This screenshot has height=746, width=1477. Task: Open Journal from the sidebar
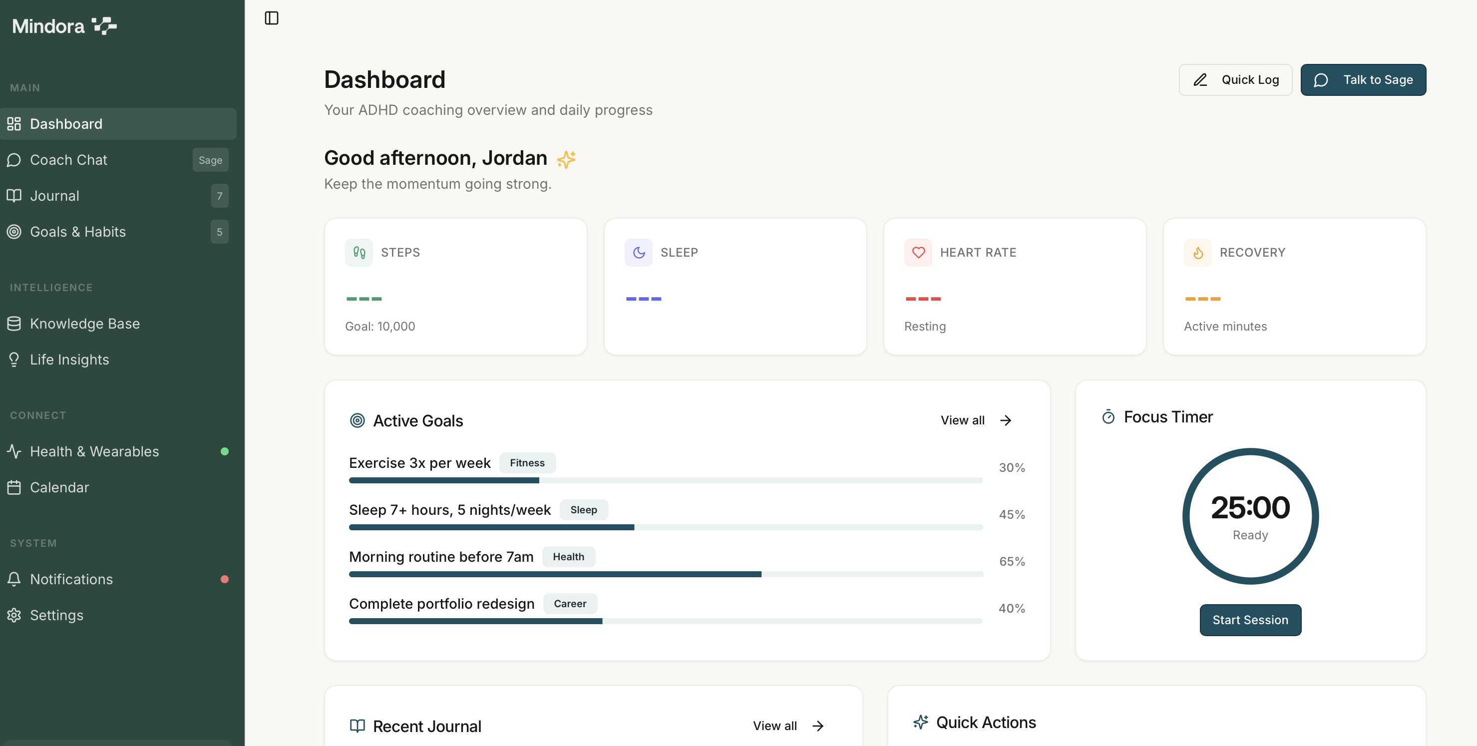pos(54,196)
